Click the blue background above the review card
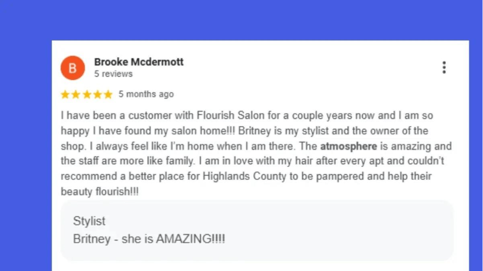This screenshot has width=483, height=271. 242,20
